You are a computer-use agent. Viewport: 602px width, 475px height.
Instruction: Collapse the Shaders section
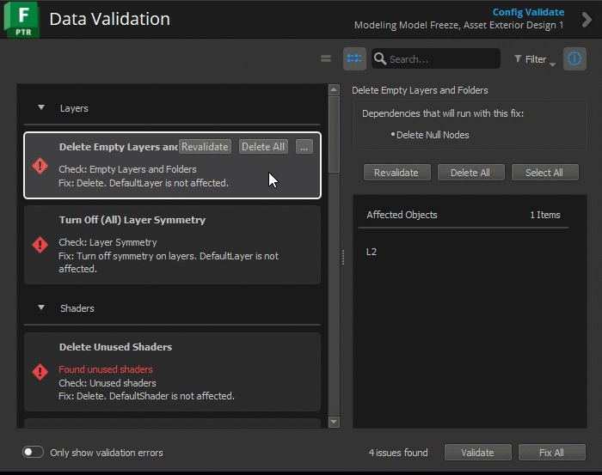point(40,308)
